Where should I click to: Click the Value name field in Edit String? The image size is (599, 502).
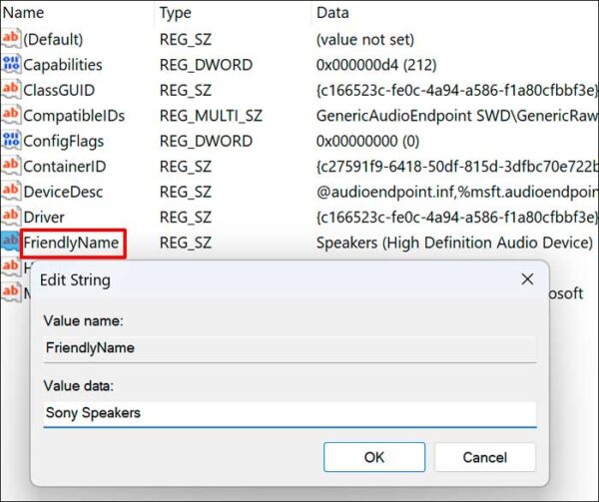[x=290, y=348]
